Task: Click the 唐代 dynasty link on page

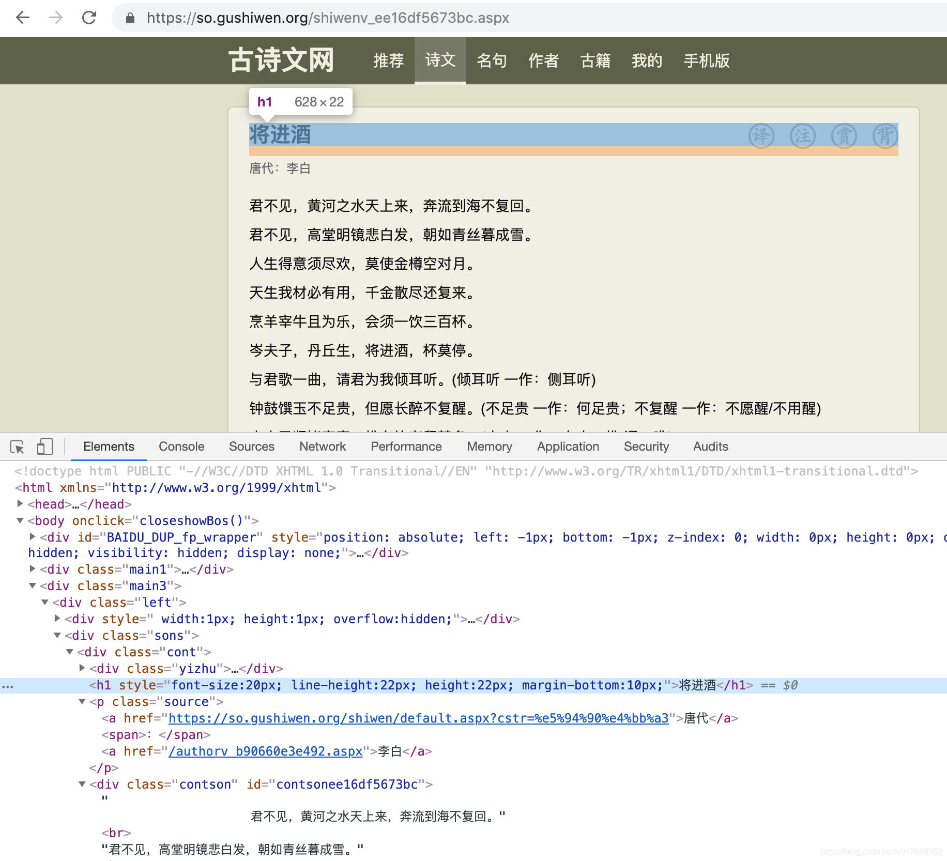Action: point(262,168)
